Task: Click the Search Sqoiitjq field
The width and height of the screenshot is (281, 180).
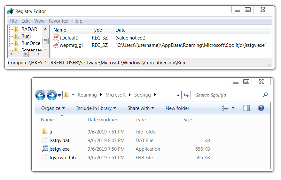Action: pos(231,95)
